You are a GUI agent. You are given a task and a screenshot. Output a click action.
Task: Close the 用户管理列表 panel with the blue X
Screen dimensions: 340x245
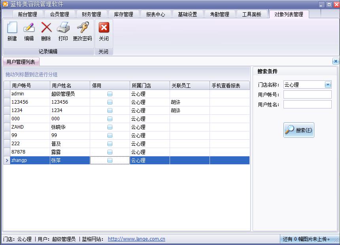click(x=335, y=61)
